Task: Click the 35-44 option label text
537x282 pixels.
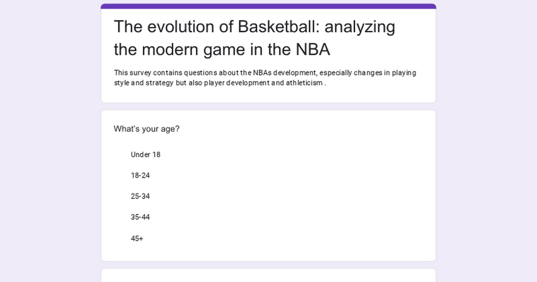Action: tap(141, 217)
